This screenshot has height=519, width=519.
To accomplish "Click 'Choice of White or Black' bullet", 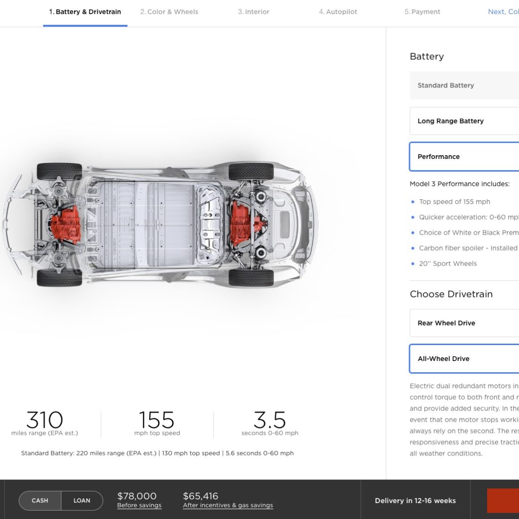I will tap(469, 233).
